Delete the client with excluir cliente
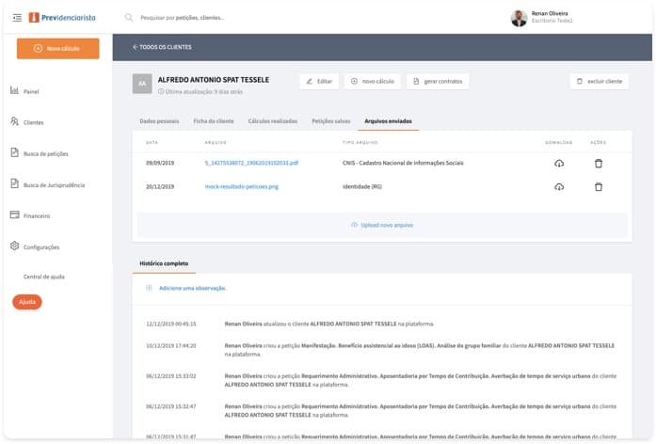The image size is (656, 444). [600, 81]
